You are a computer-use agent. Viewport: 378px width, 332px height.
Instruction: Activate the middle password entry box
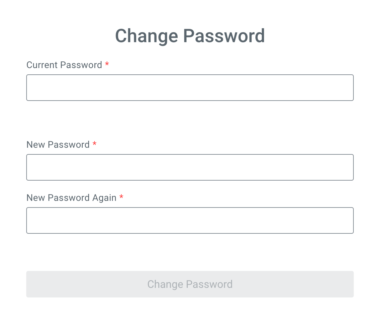190,167
